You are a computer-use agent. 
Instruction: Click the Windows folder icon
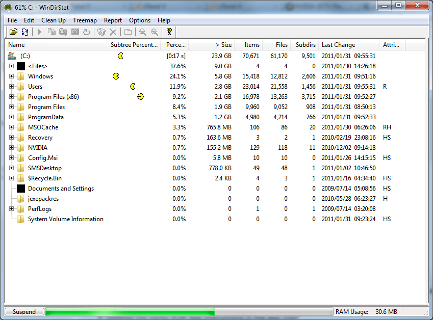click(x=21, y=76)
